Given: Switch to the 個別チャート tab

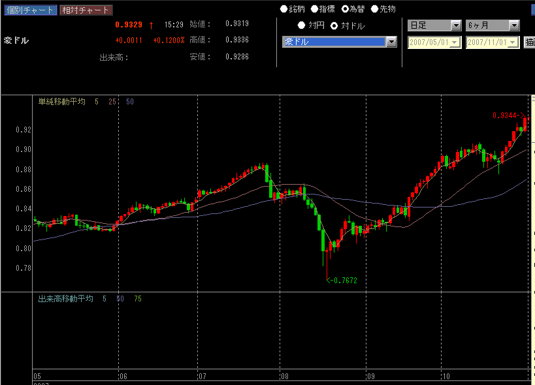Looking at the screenshot, I should coord(29,10).
